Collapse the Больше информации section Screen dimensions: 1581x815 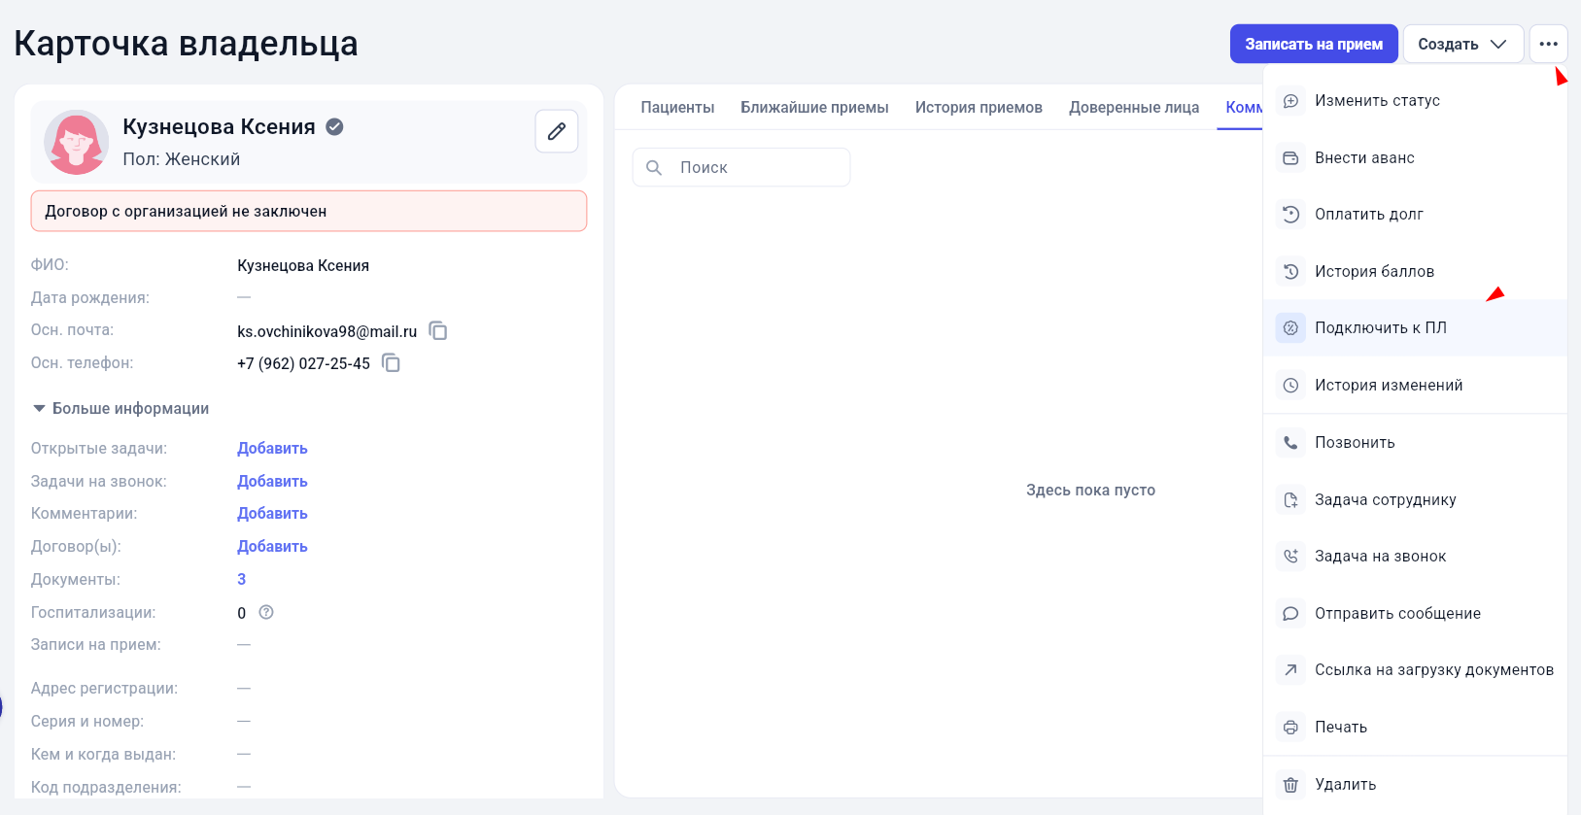coord(120,408)
